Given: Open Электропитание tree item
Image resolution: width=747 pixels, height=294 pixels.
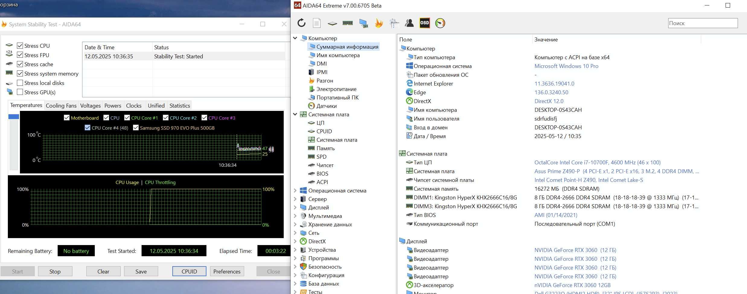Looking at the screenshot, I should (336, 89).
